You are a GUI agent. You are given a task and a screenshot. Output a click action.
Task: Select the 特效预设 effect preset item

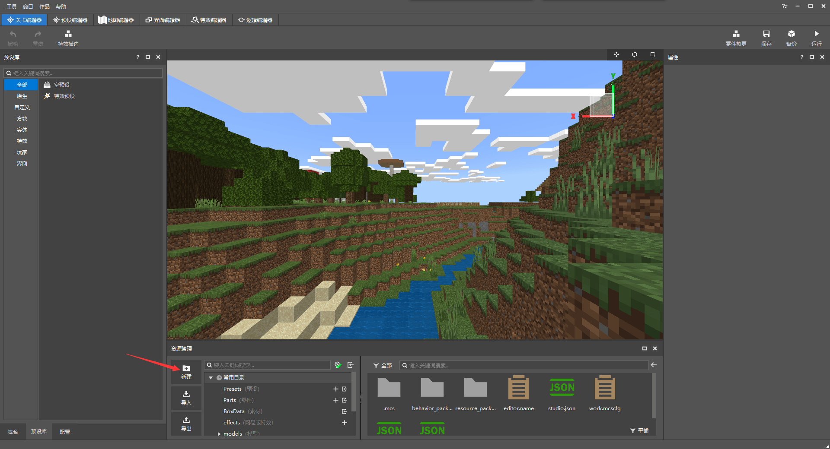pos(60,96)
